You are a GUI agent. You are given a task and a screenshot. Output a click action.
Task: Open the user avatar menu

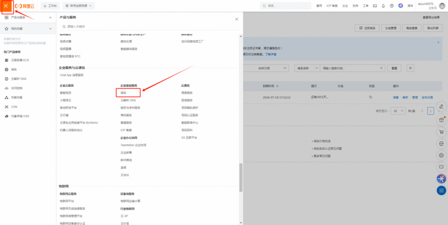442,6
